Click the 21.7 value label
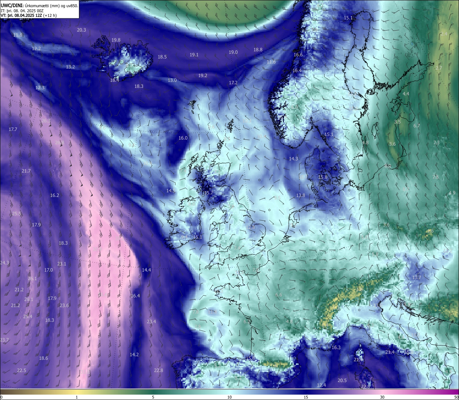The image size is (459, 400). 26,171
